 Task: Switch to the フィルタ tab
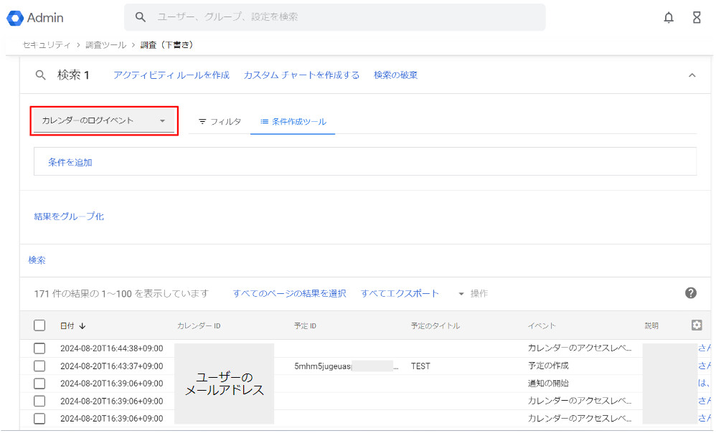click(220, 122)
